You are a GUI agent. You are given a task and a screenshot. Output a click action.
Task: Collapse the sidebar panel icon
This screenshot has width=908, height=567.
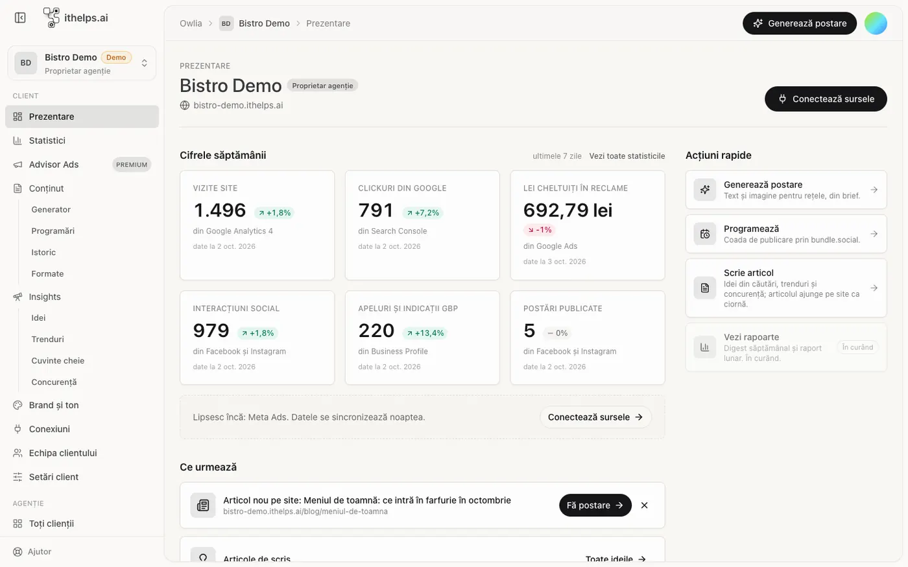tap(20, 17)
